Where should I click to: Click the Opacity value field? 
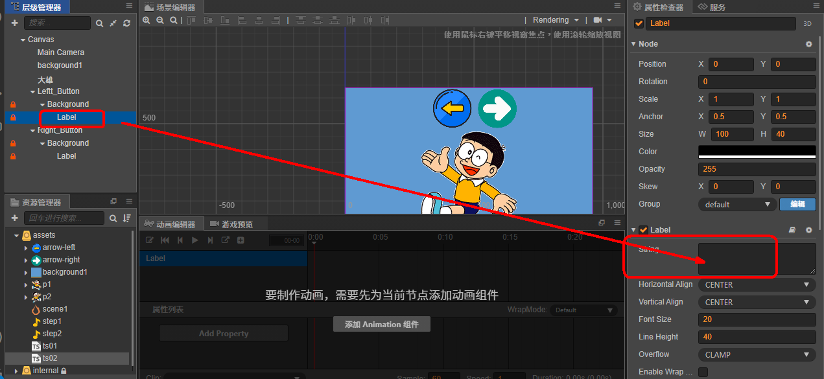point(757,169)
